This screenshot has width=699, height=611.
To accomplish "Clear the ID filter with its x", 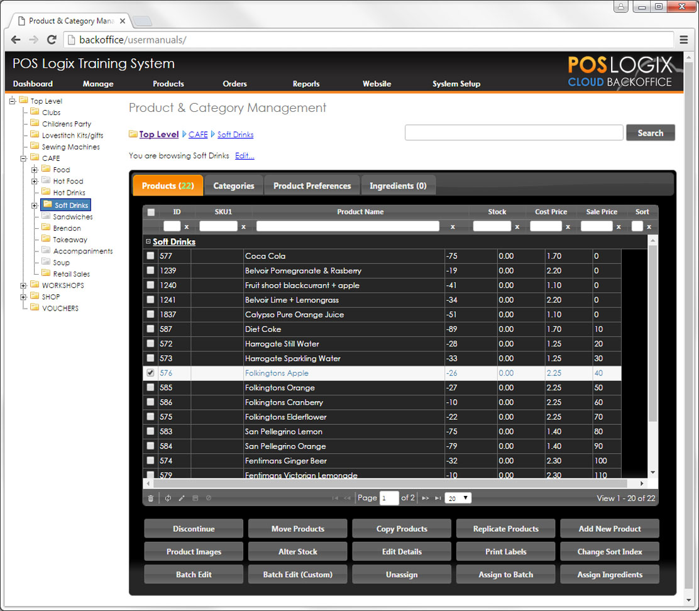I will point(186,227).
